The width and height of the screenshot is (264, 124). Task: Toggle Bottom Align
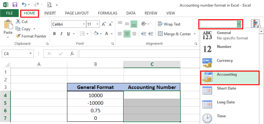coord(134,24)
